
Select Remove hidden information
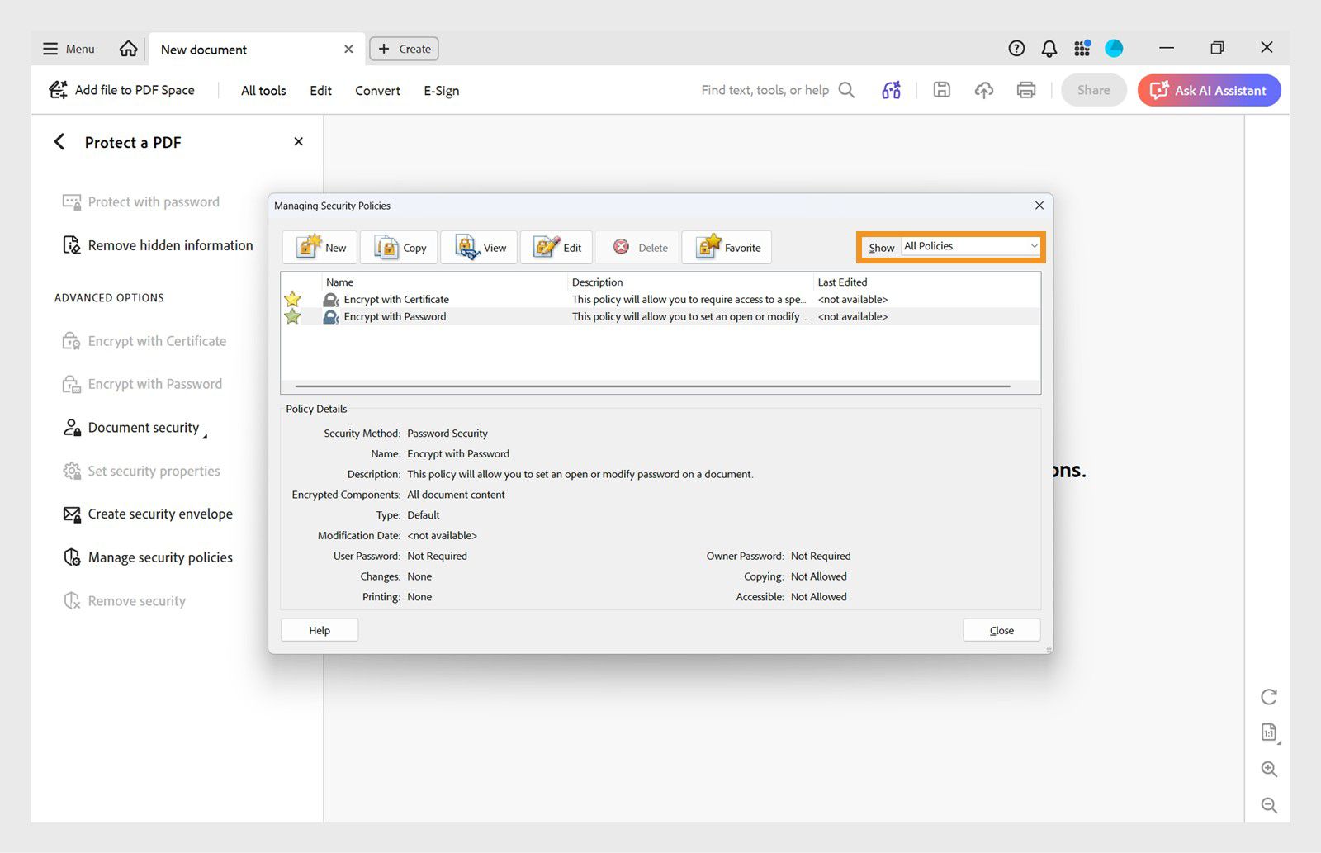click(x=158, y=245)
